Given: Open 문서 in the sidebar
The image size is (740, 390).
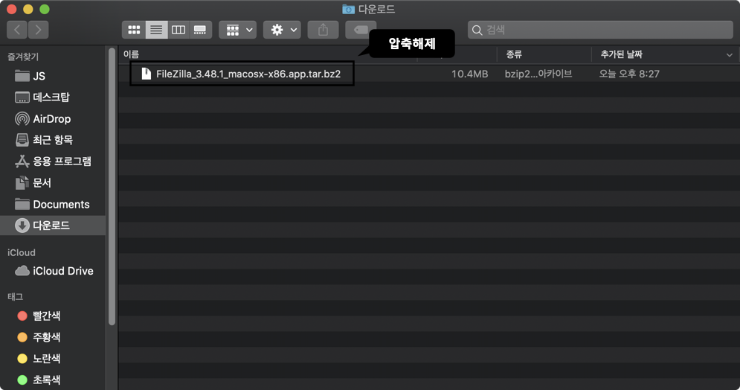Looking at the screenshot, I should (x=53, y=183).
